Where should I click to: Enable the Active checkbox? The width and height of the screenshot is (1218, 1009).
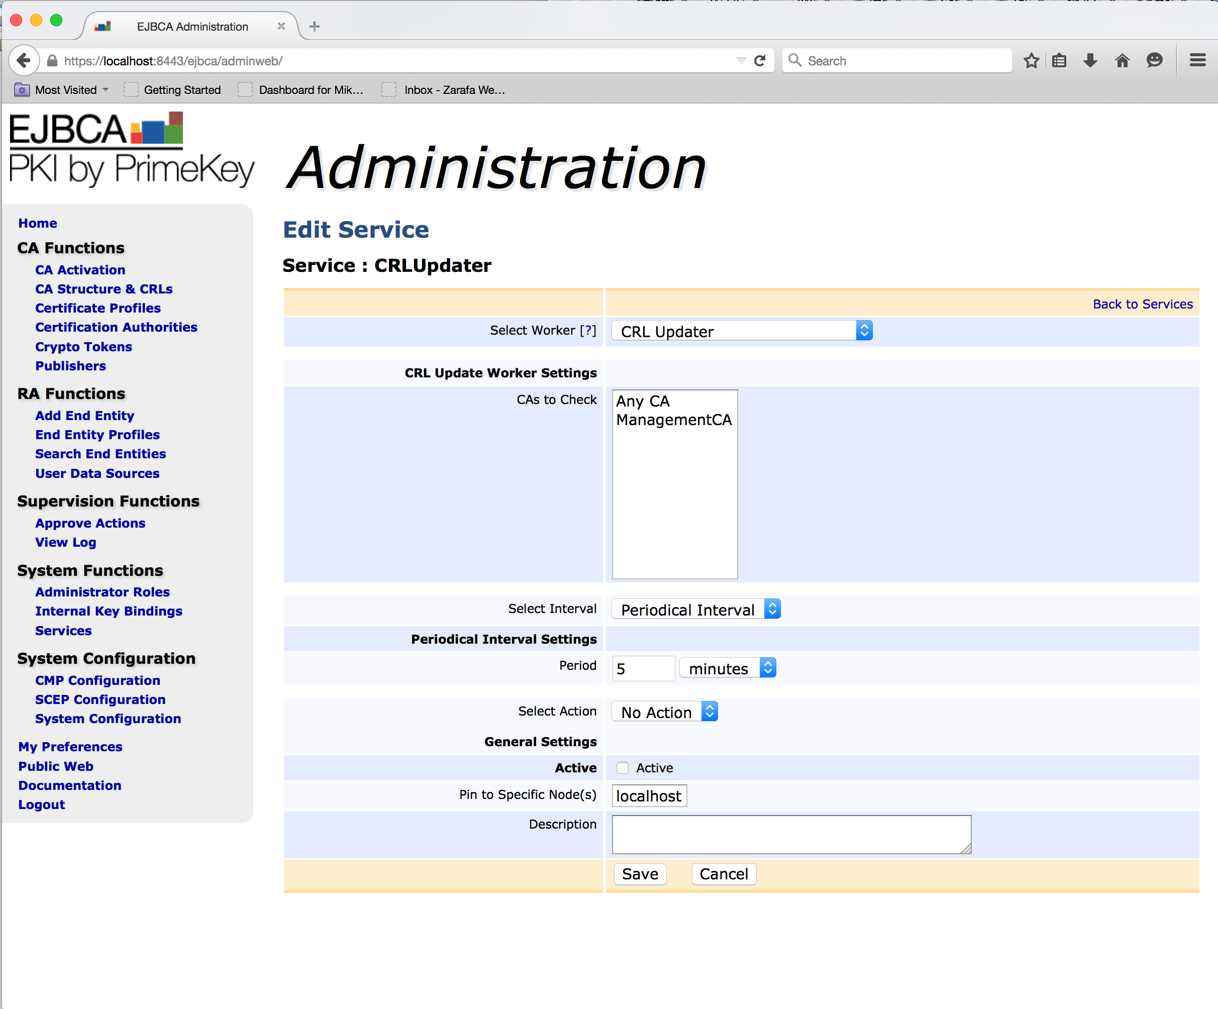[x=623, y=767]
